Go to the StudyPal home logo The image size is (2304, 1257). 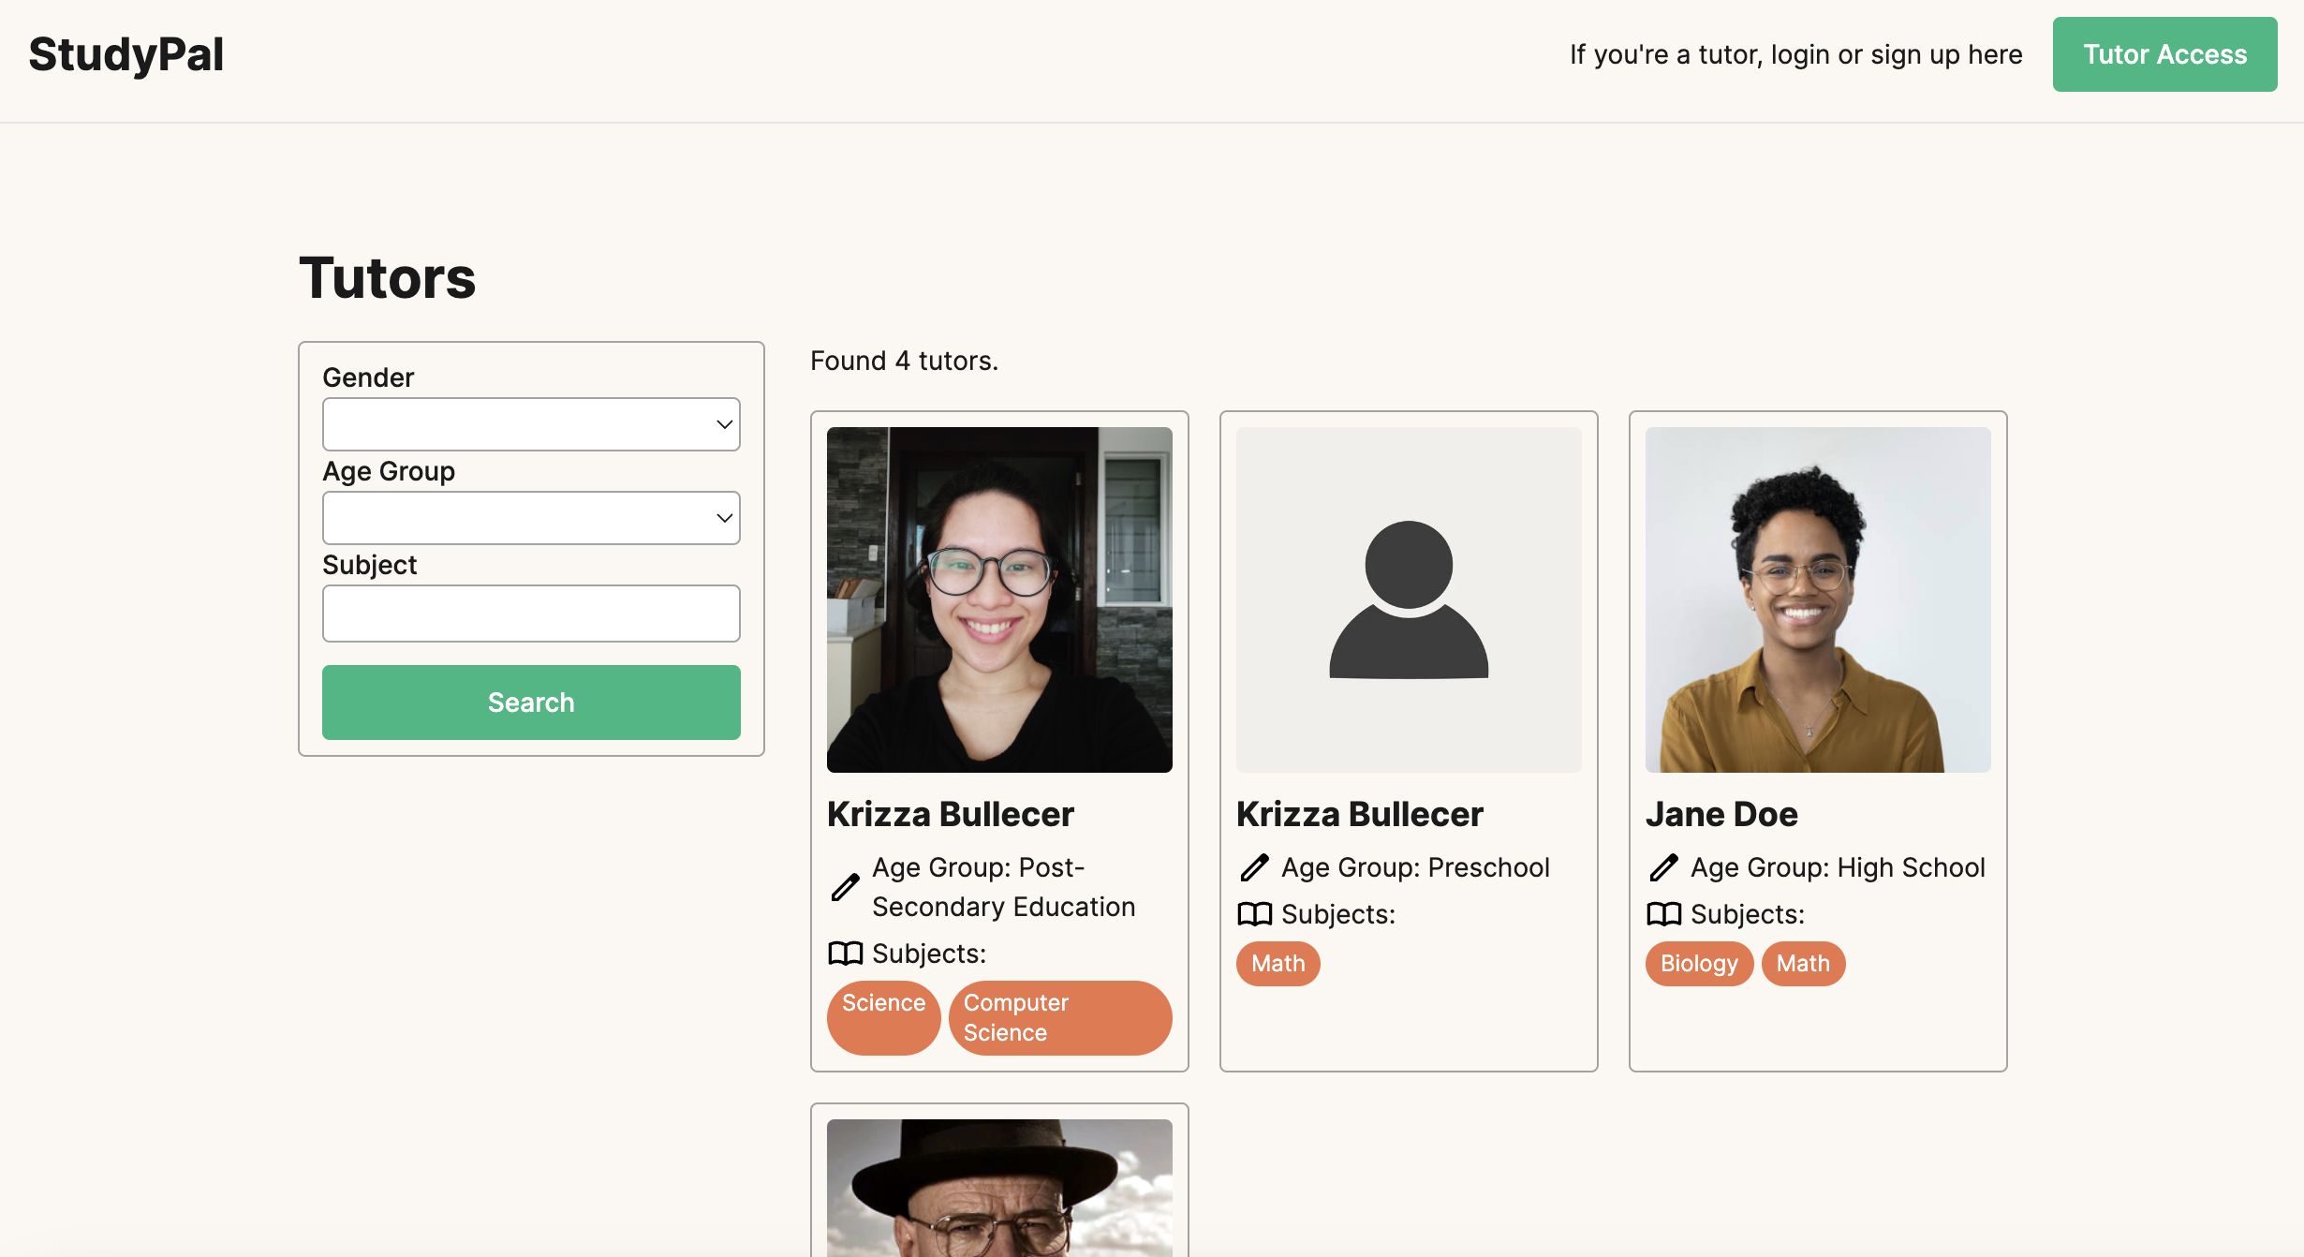126,54
